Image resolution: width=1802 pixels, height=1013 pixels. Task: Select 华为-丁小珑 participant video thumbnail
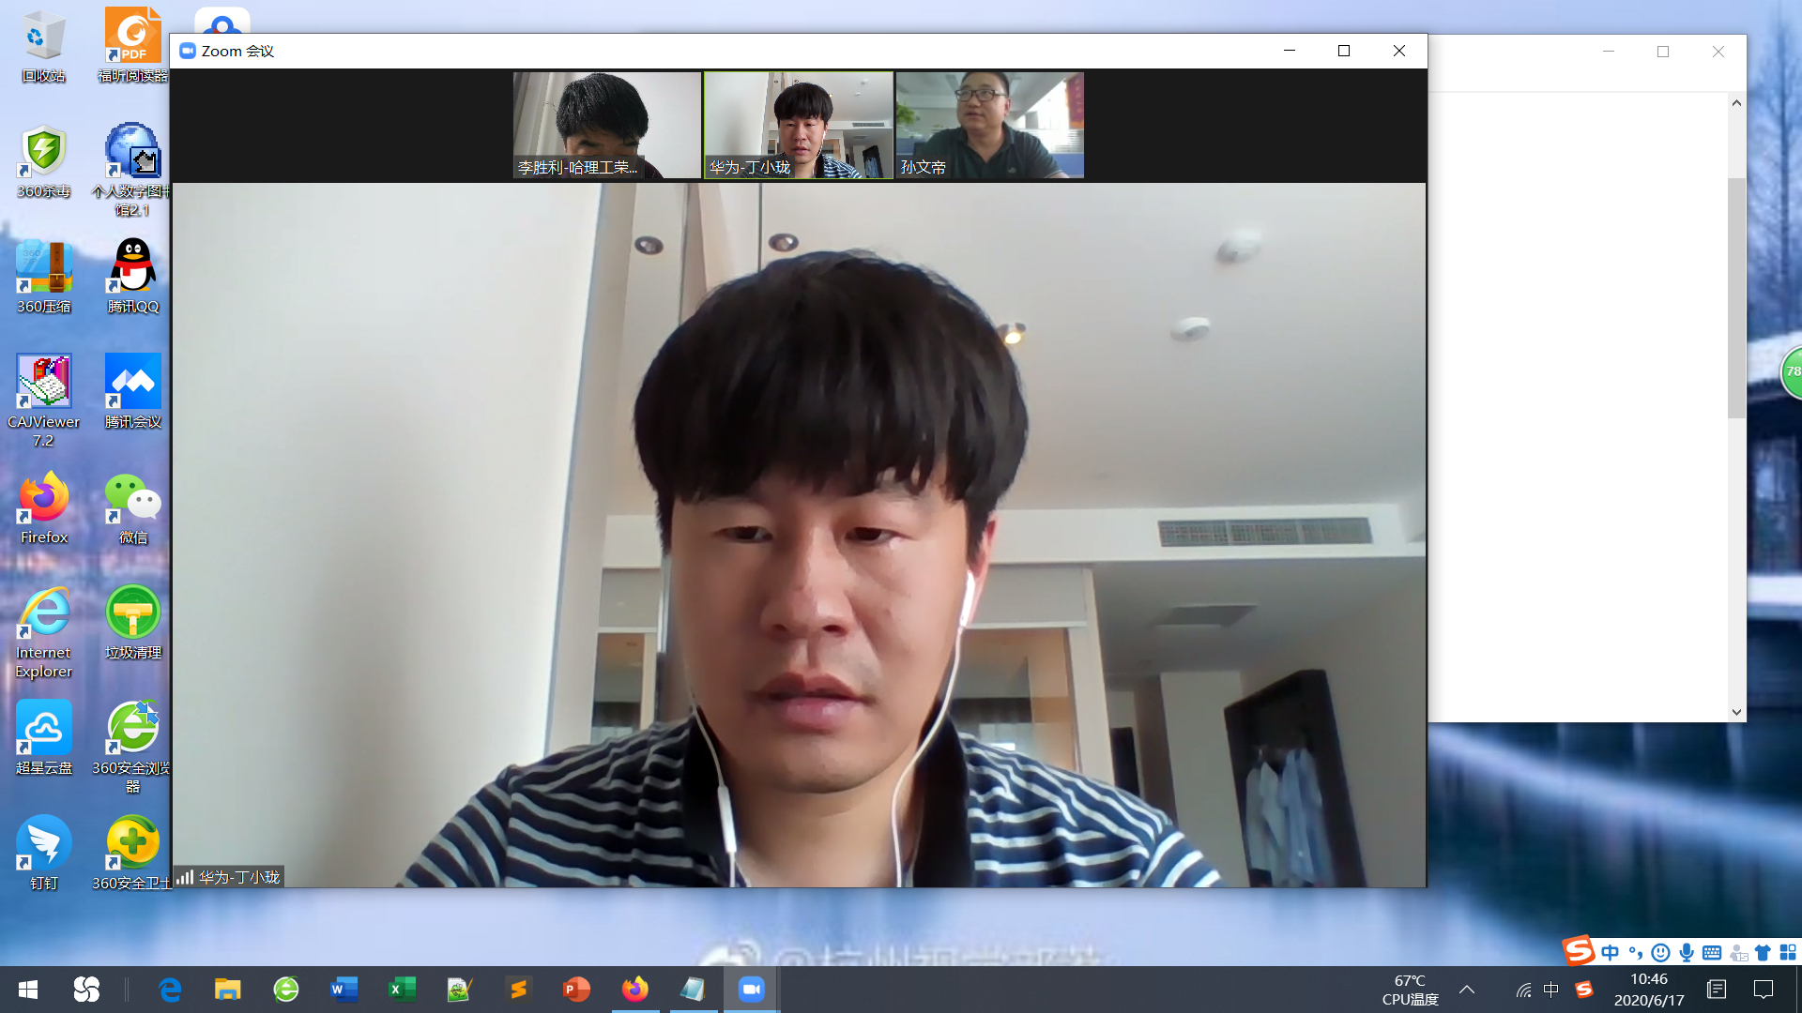coord(799,125)
